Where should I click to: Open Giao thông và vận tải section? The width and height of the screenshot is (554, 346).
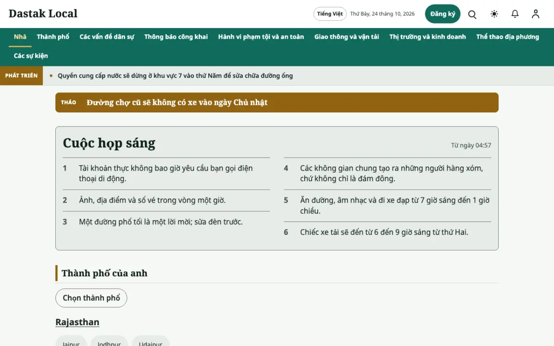(347, 37)
